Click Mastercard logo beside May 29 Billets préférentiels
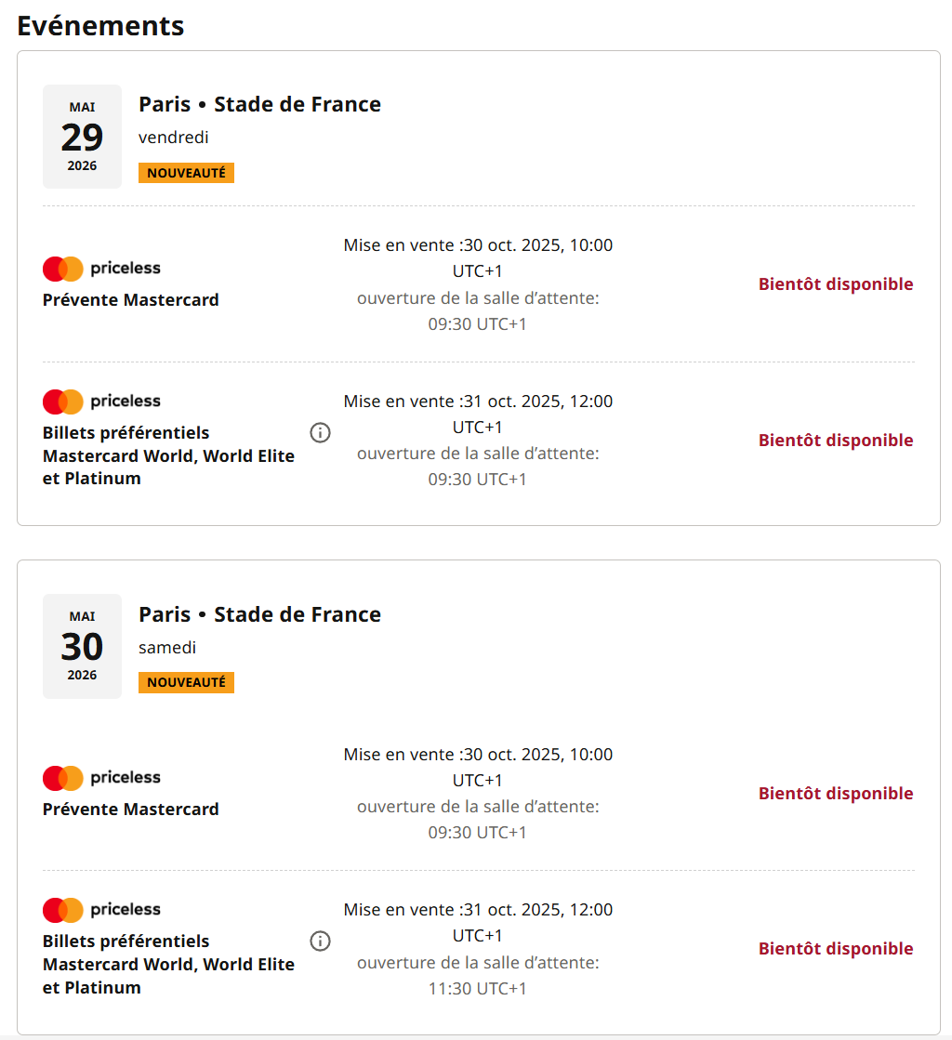The image size is (952, 1040). pyautogui.click(x=101, y=402)
